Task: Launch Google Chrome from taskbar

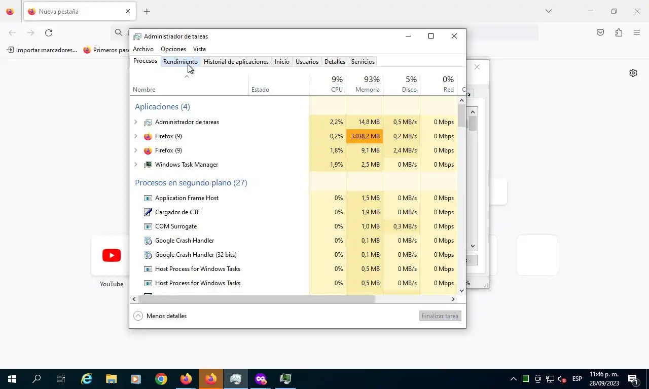Action: (161, 379)
